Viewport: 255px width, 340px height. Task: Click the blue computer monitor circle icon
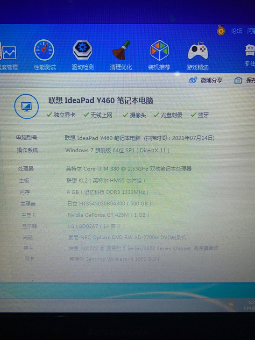[27, 106]
